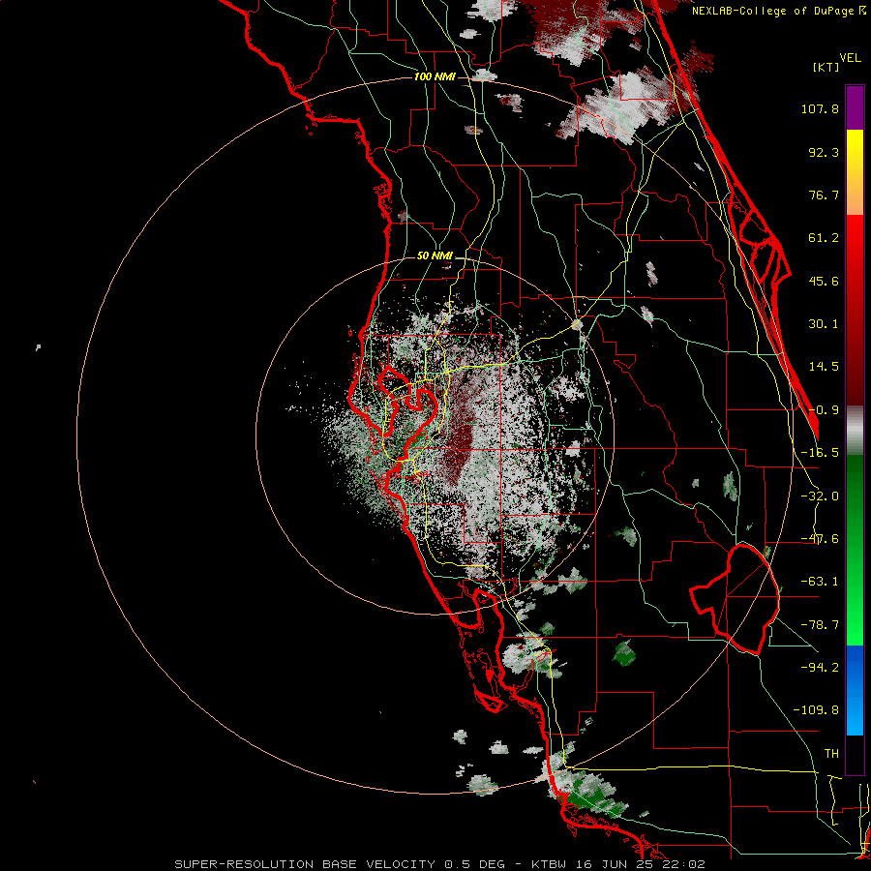Click the 107.8 velocity scale value
Viewport: 871px width, 871px height.
tap(820, 108)
